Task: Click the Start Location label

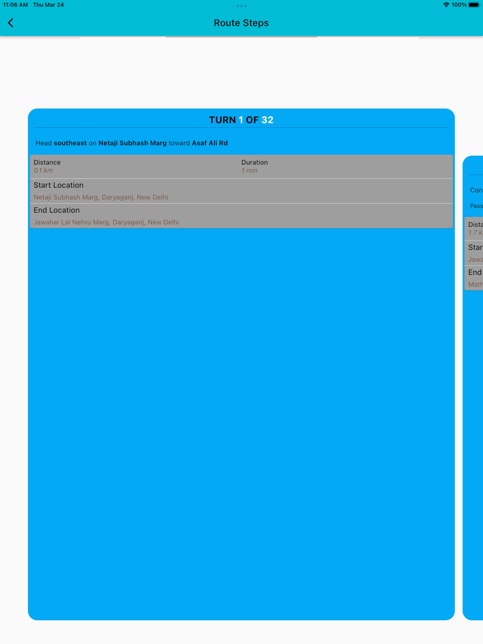Action: pos(58,185)
